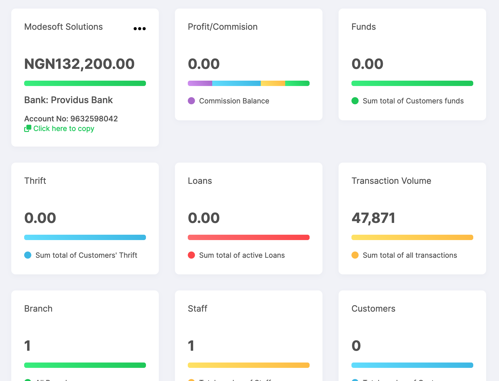Click the blue bar in Customers card
The height and width of the screenshot is (381, 499).
(412, 365)
